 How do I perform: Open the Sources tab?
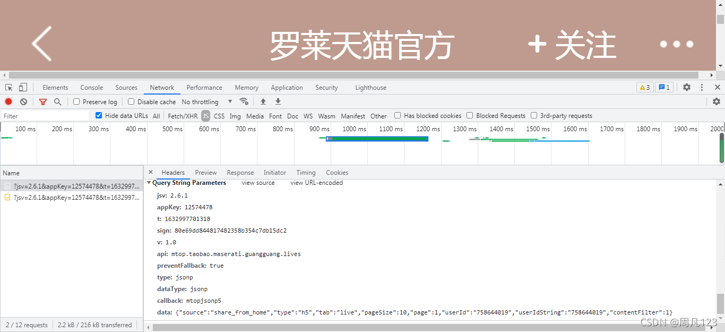pos(126,88)
